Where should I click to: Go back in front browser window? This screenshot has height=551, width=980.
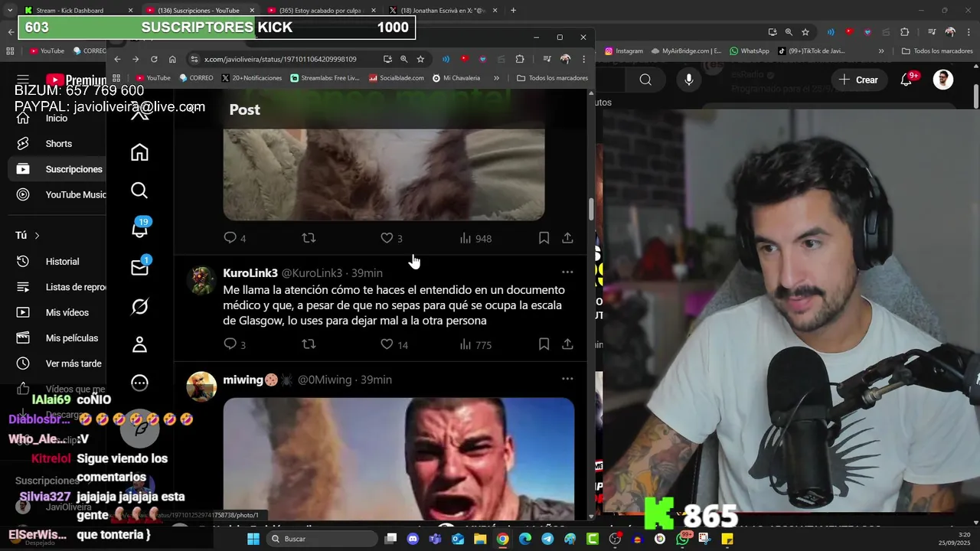point(117,59)
